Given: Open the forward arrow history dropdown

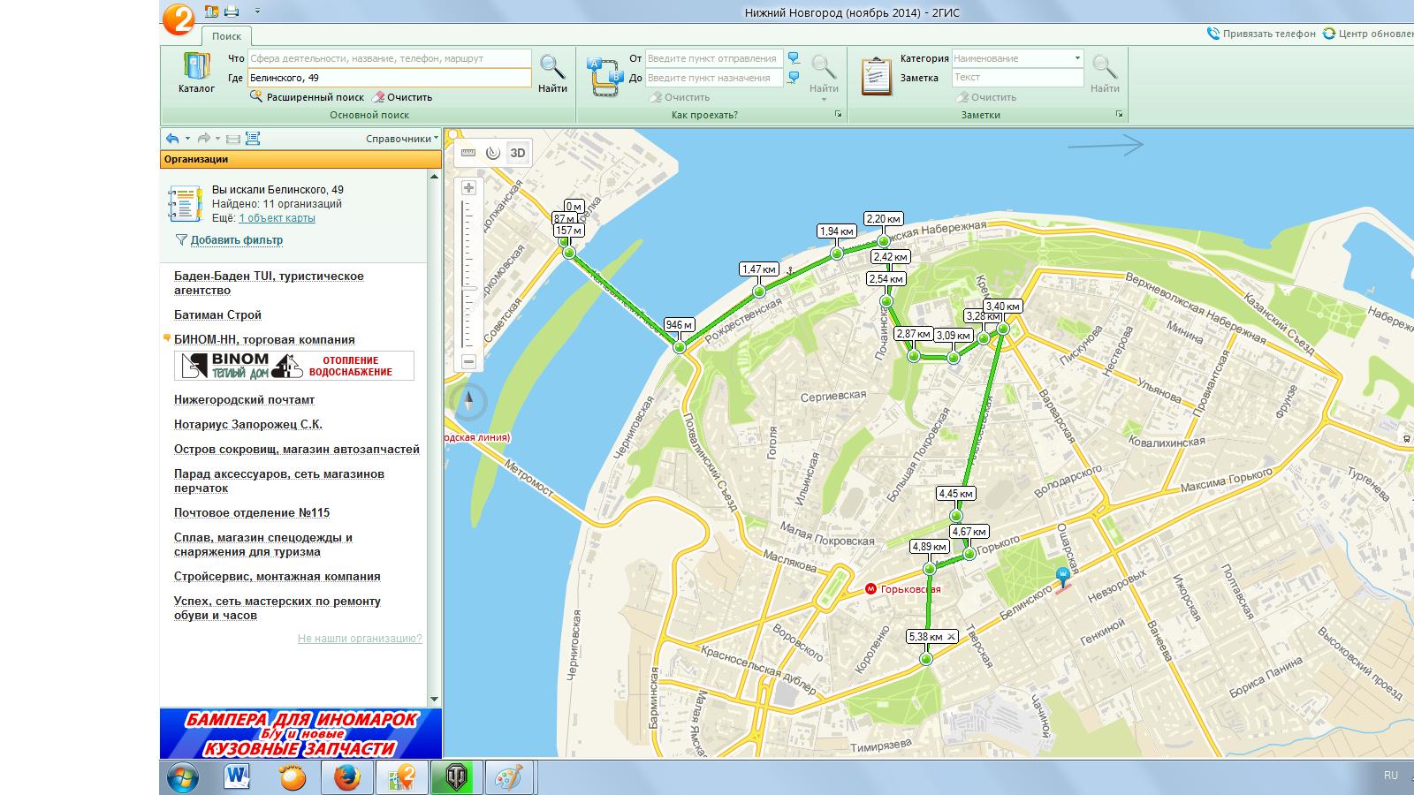Looking at the screenshot, I should (217, 139).
